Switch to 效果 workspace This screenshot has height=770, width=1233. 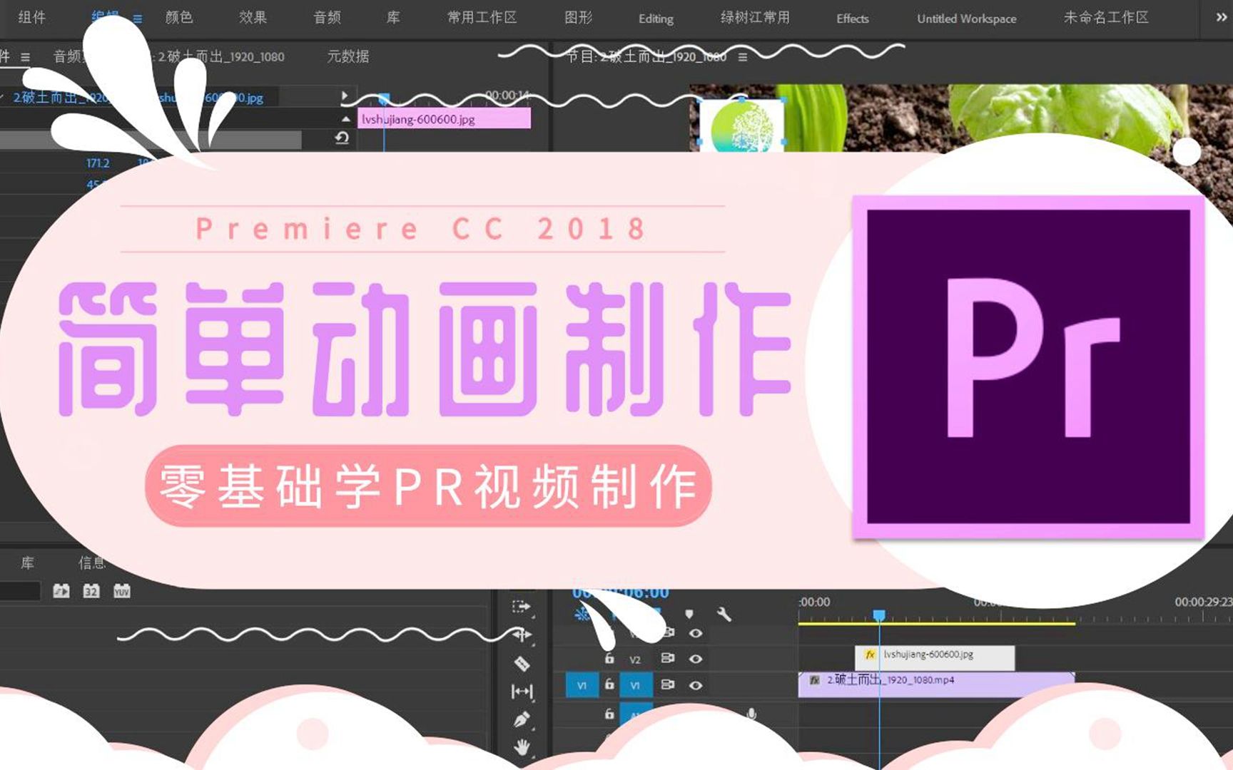click(253, 18)
